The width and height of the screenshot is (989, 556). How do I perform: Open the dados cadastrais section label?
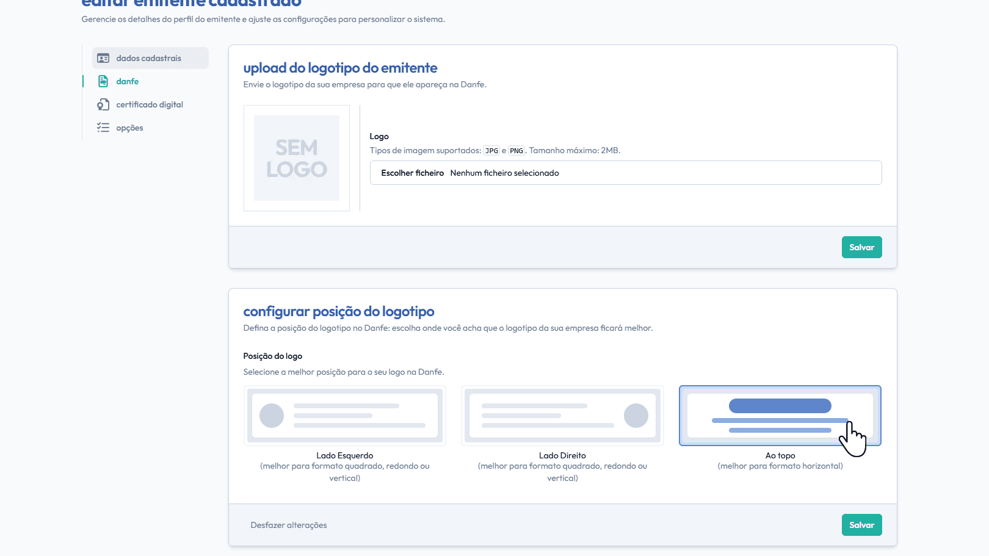click(148, 59)
